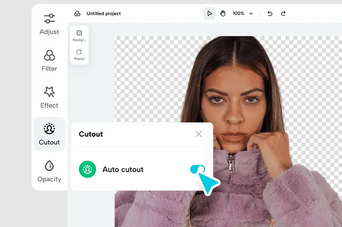Screen dimensions: 342x227
Task: Click the Cutout panel heading
Action: pos(91,134)
